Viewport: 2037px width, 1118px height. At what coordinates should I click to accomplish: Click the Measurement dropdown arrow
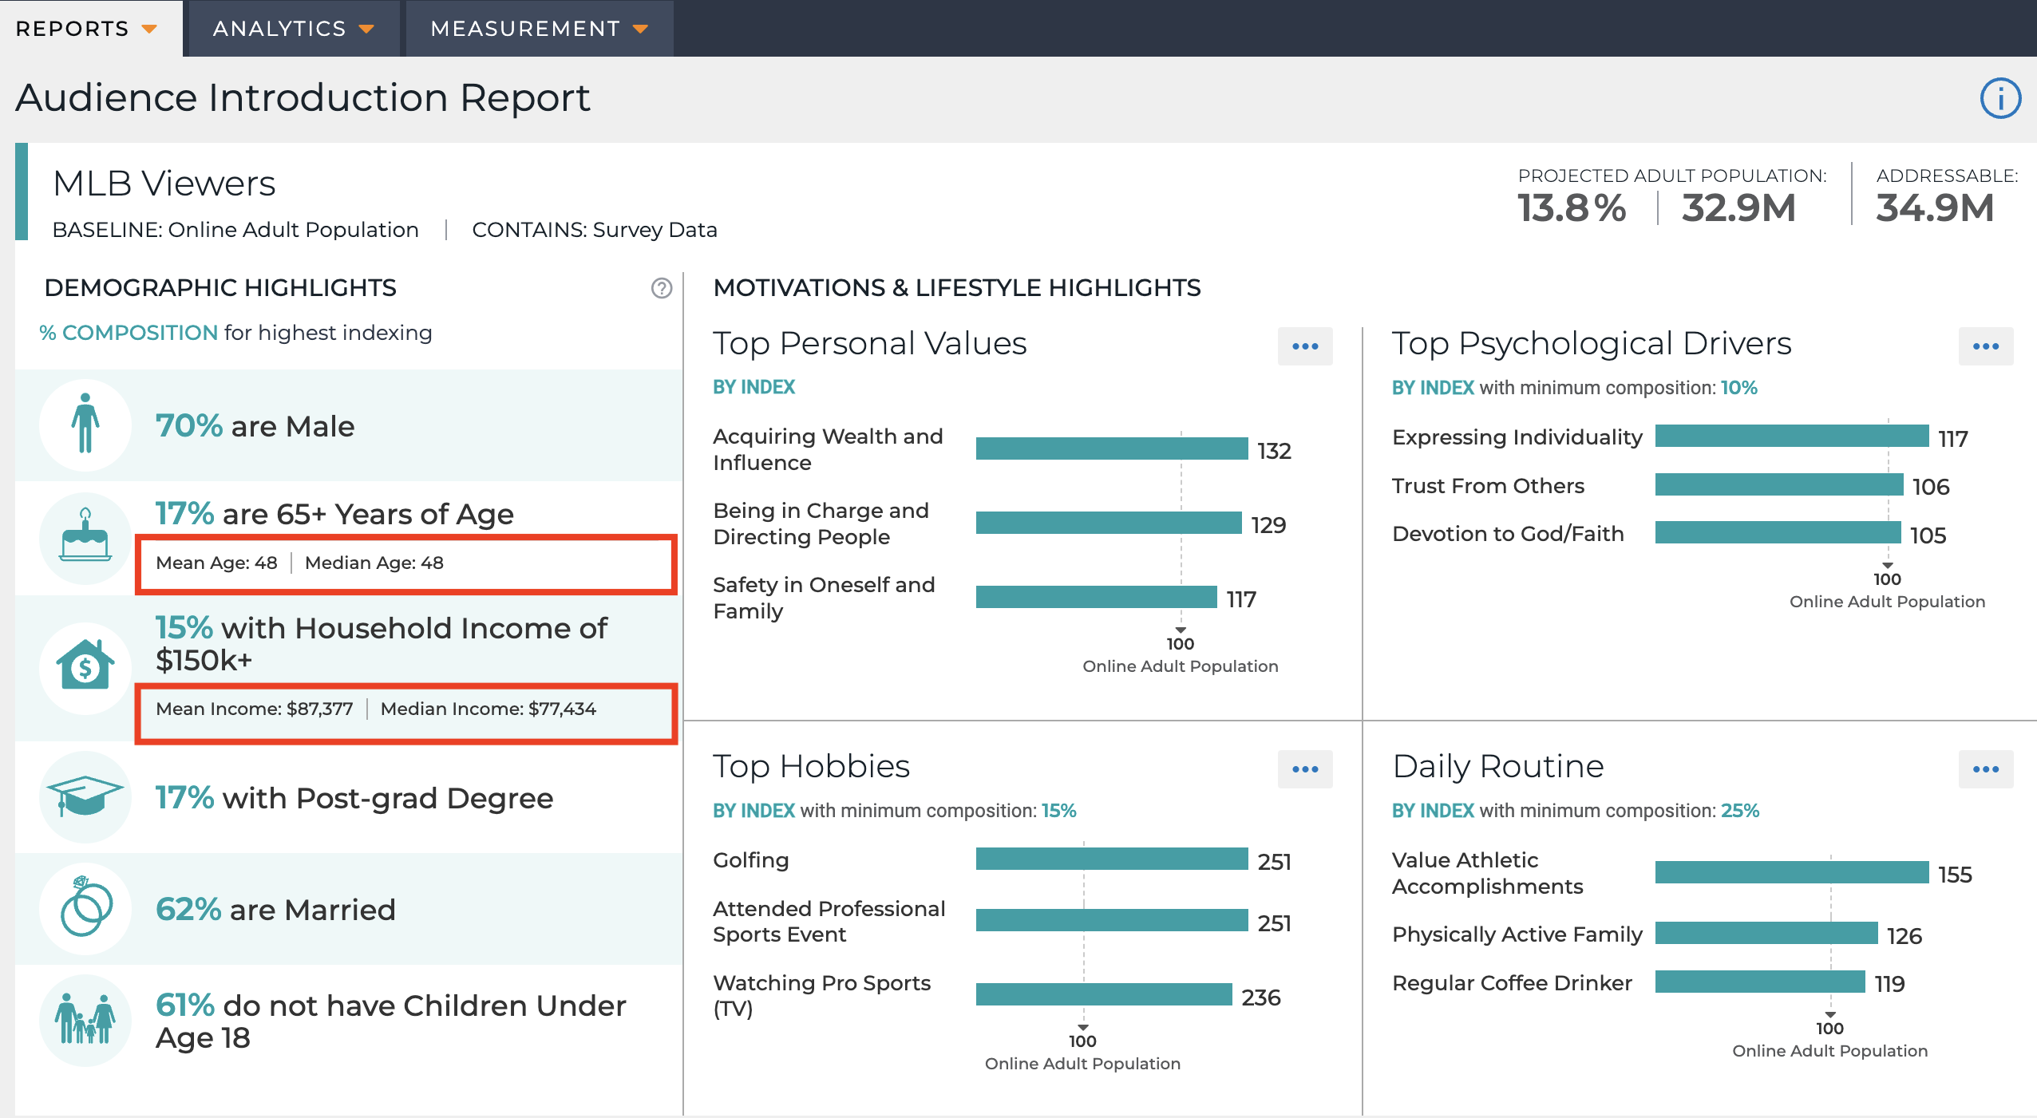click(640, 30)
